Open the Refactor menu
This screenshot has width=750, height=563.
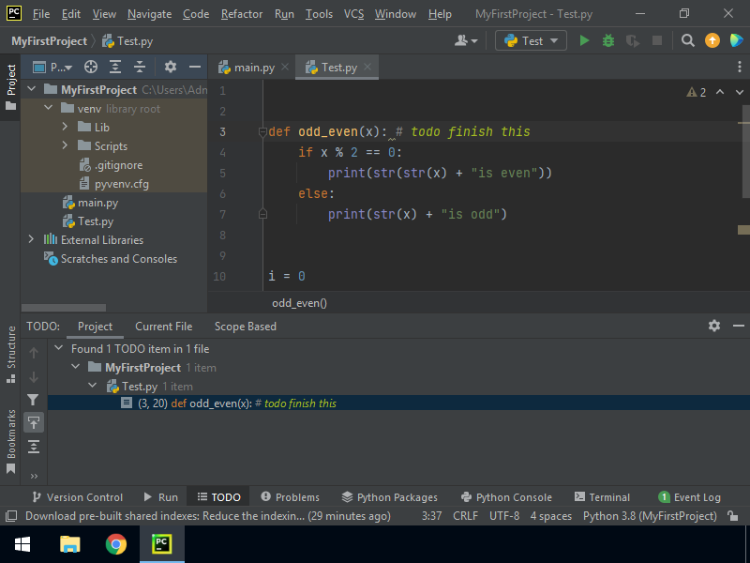point(242,14)
